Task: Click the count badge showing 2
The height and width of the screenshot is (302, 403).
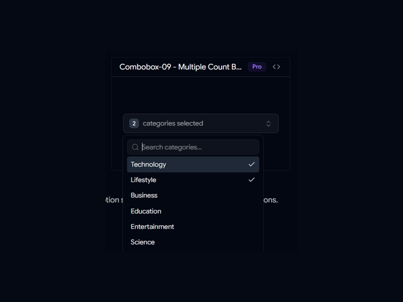Action: (x=134, y=123)
